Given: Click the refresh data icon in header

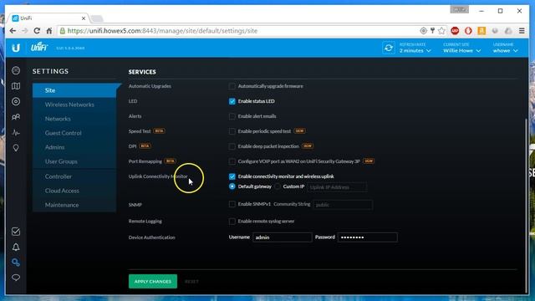Looking at the screenshot, I should click(388, 48).
